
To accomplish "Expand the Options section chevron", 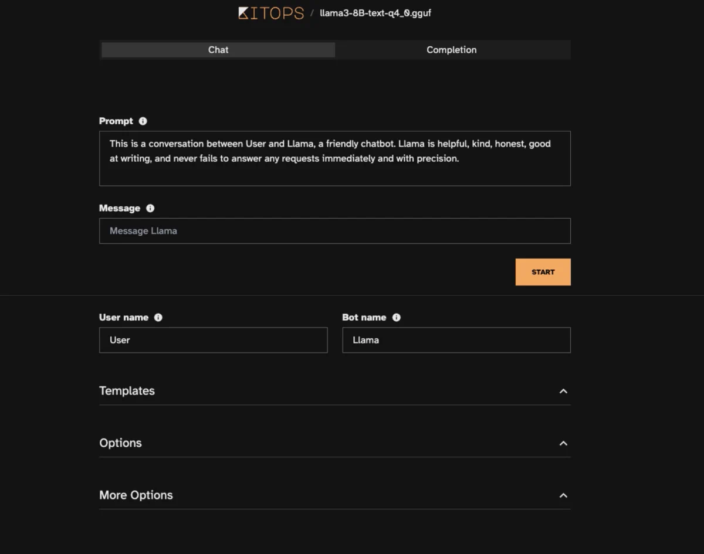I will 563,443.
